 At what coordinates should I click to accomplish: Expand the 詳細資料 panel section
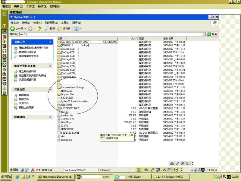pos(50,117)
